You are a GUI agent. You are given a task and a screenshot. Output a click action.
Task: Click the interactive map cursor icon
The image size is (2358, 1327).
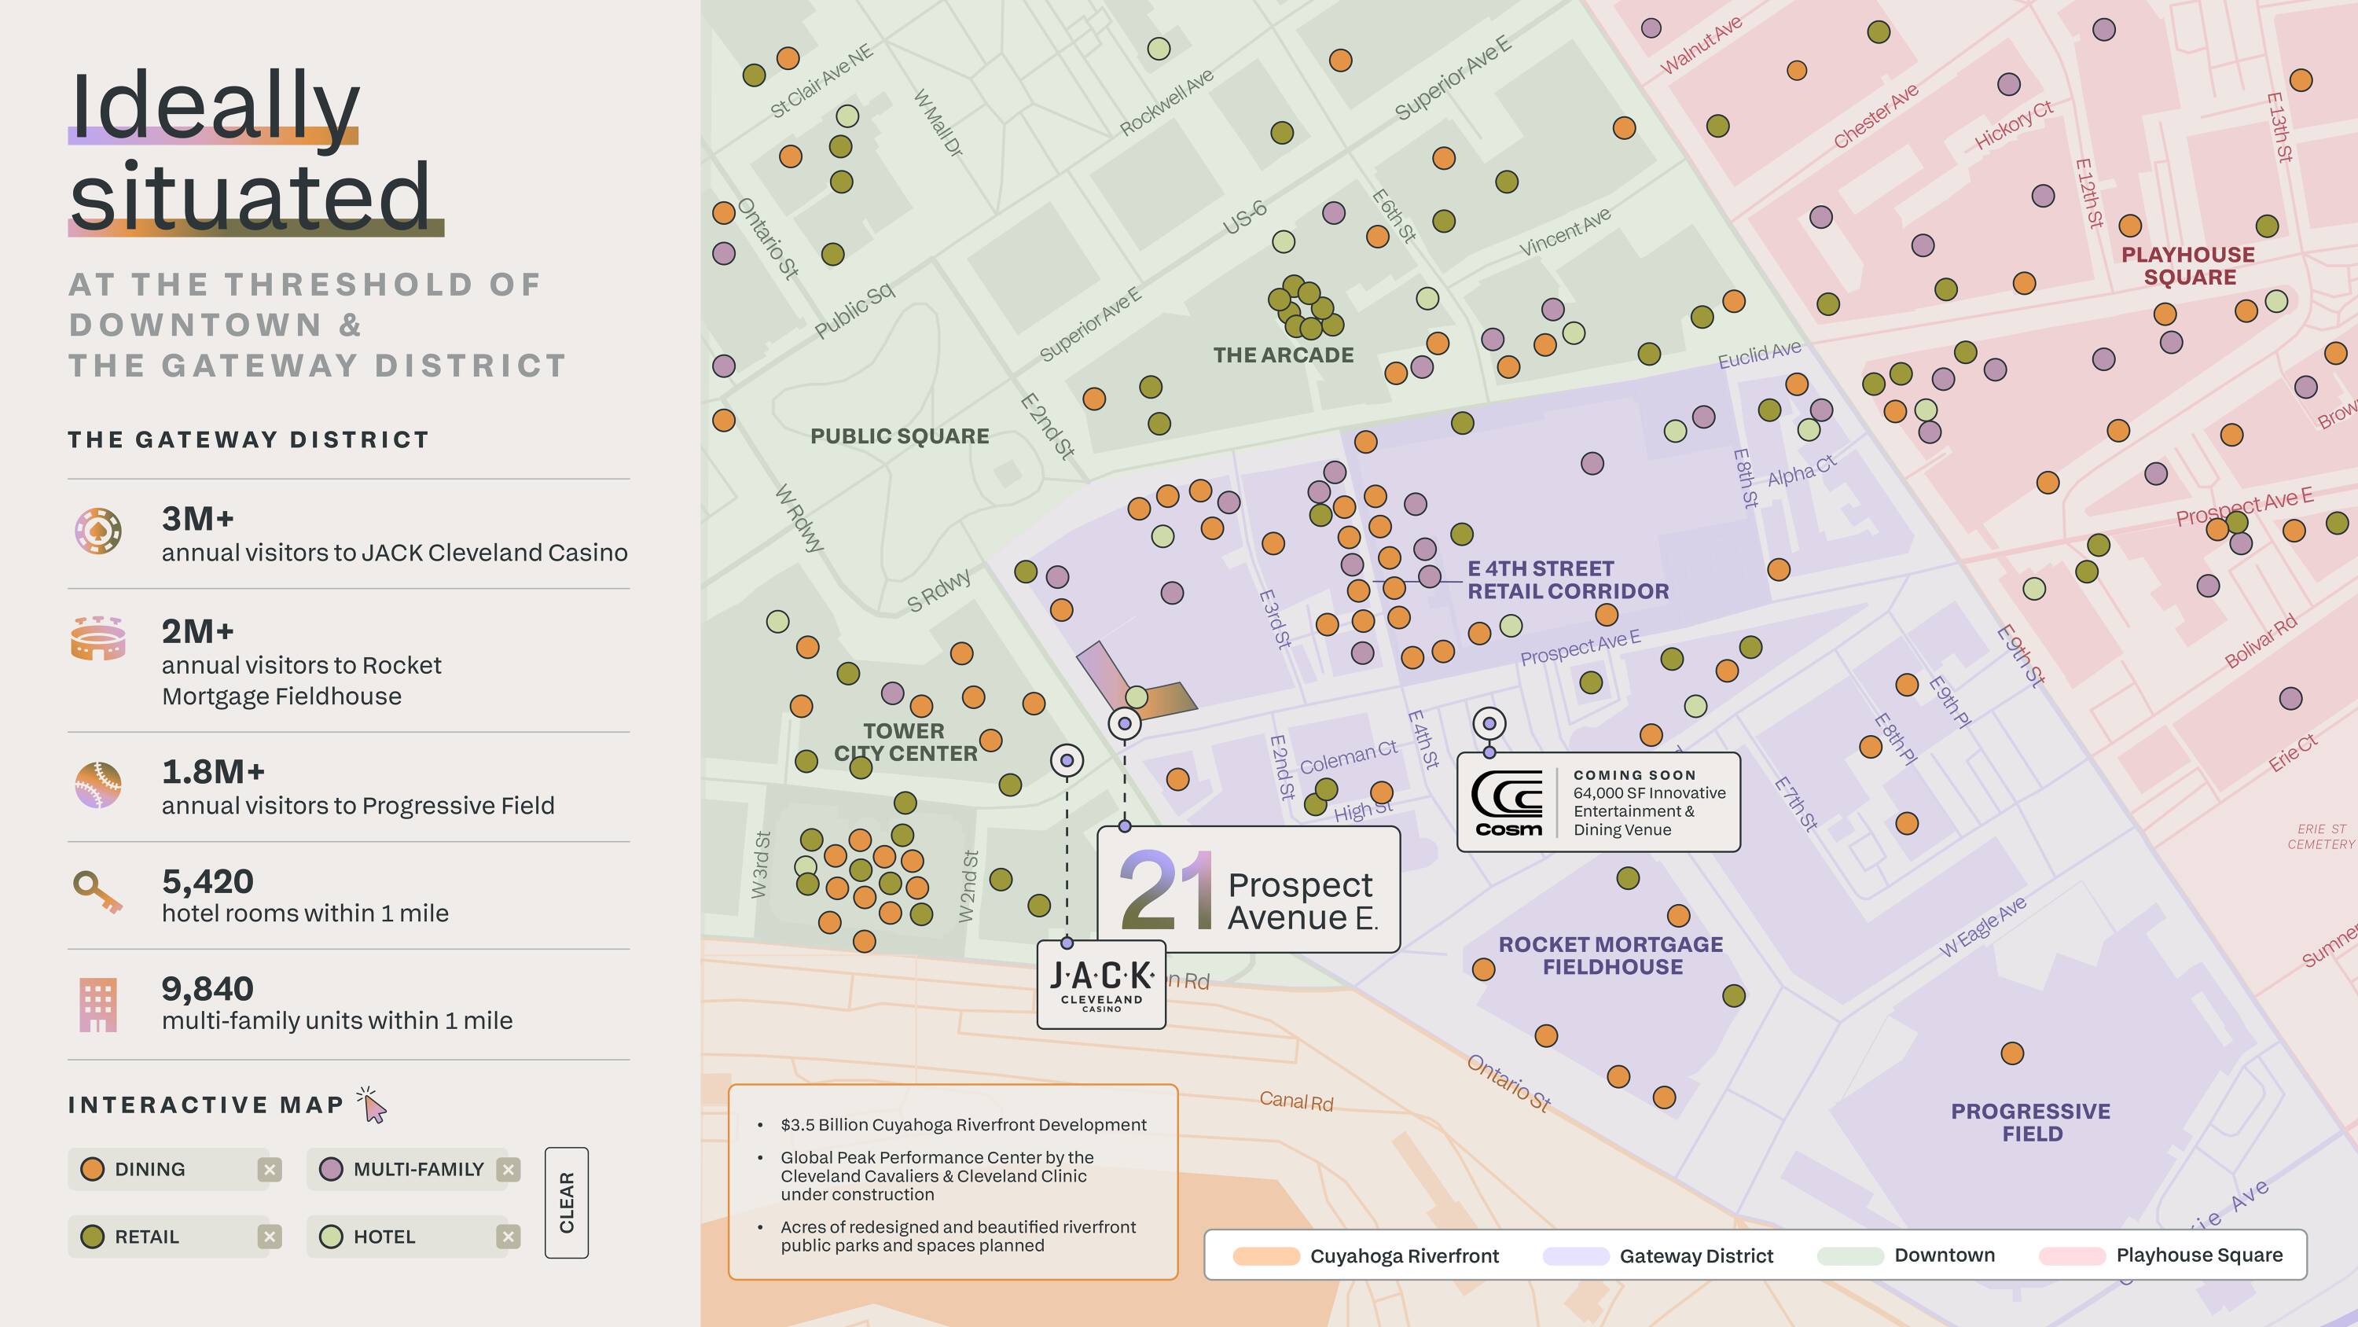point(373,1105)
